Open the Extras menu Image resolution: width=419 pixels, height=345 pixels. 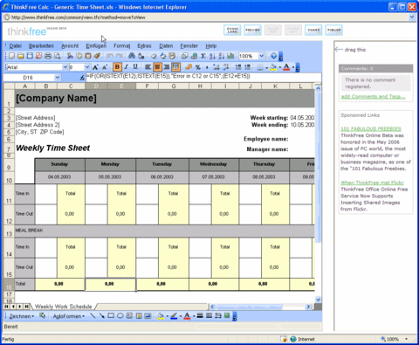[x=144, y=45]
